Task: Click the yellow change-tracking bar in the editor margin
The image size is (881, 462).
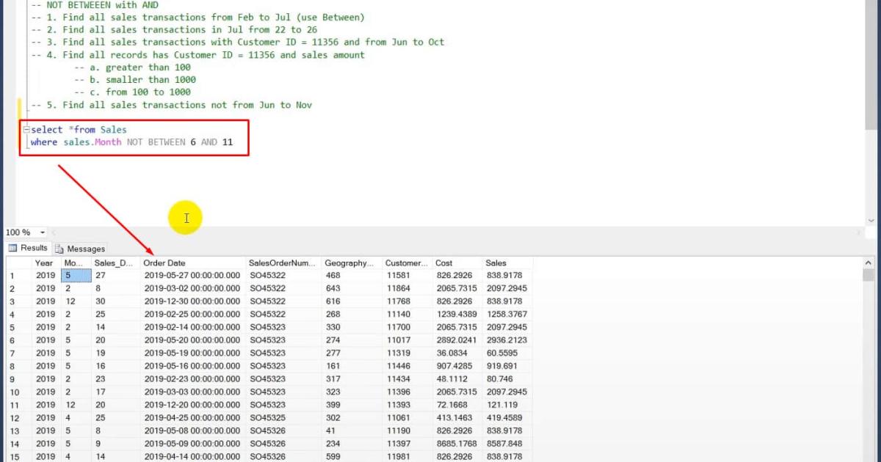Action: coord(21,105)
